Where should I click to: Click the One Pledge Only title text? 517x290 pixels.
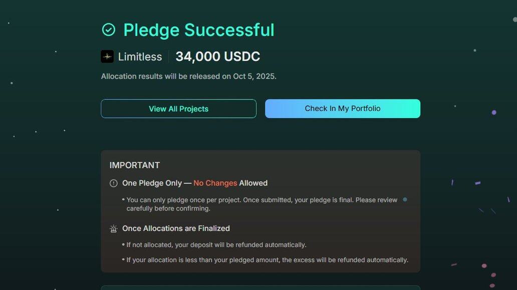tap(152, 183)
